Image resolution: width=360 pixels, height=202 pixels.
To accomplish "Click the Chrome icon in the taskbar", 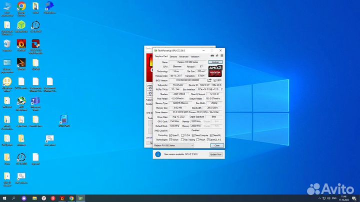I will (71, 199).
